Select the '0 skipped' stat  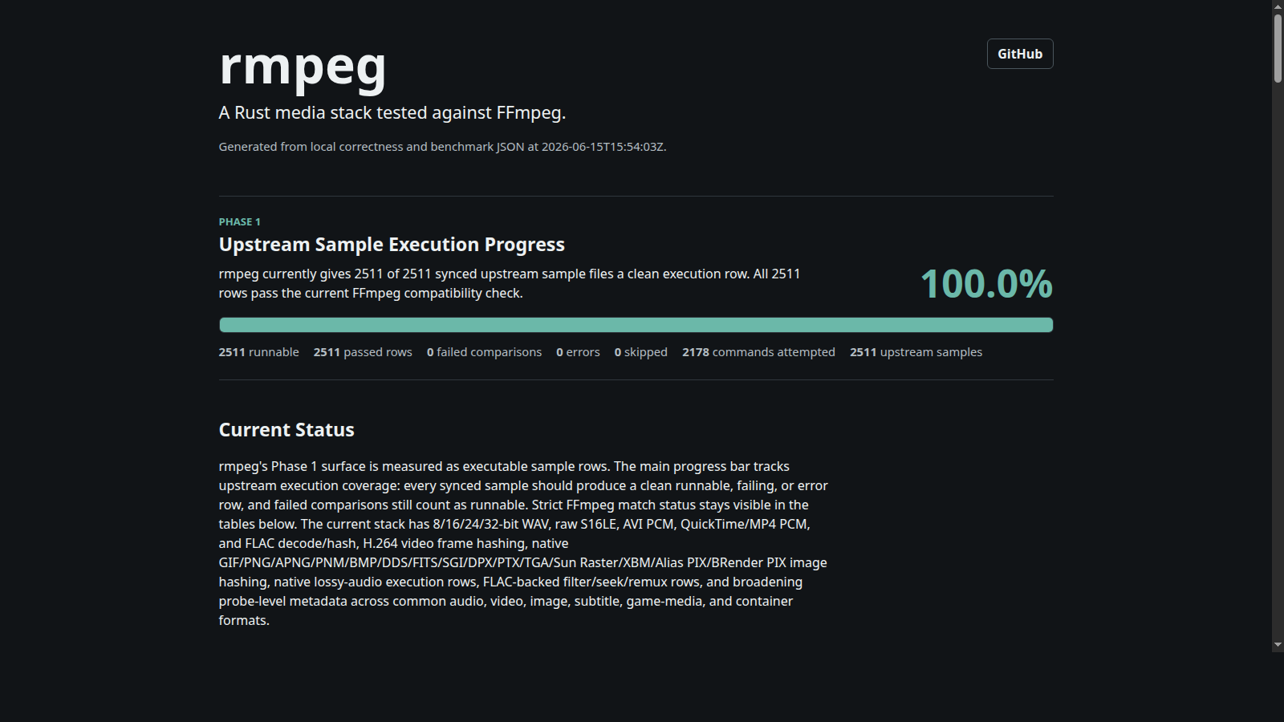[x=641, y=352]
